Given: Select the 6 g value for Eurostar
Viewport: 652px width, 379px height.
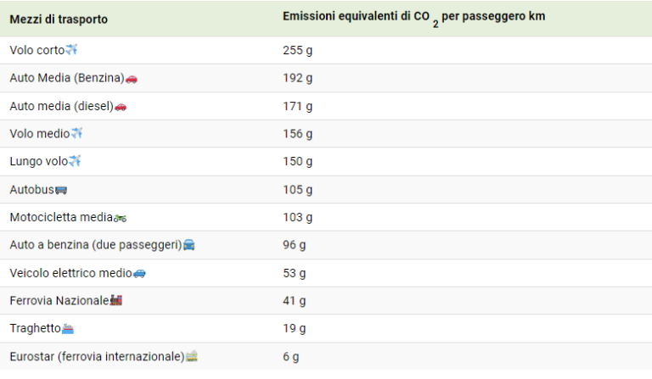Looking at the screenshot, I should click(291, 357).
